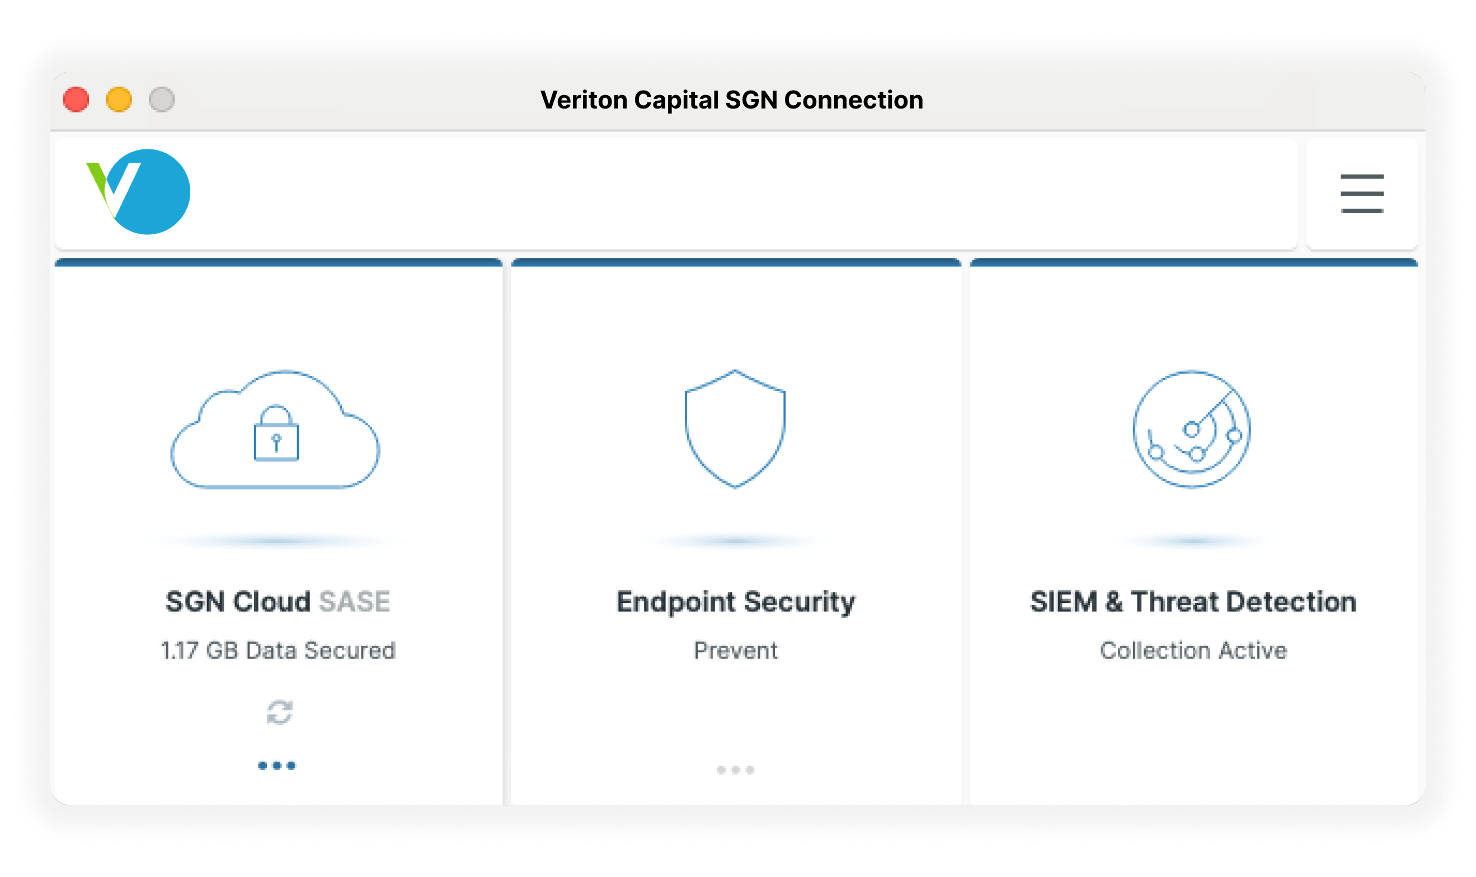Click the Collection Active status text
The height and width of the screenshot is (877, 1476).
(1193, 650)
